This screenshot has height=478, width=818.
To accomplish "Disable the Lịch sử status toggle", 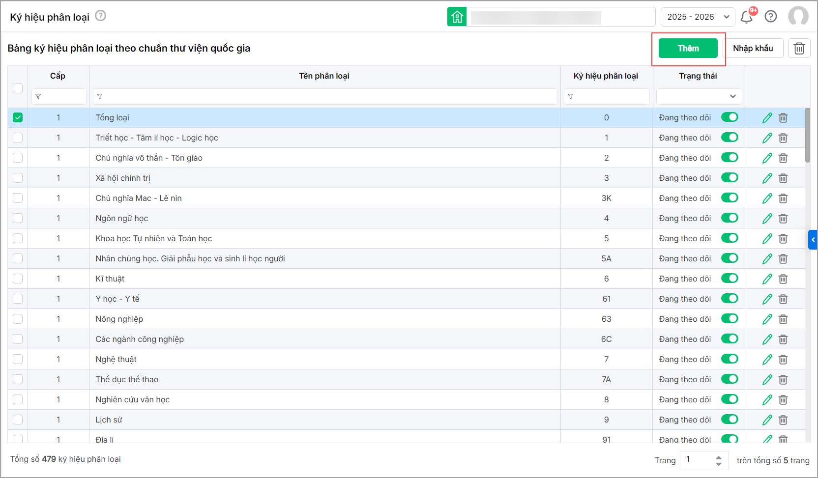I will pyautogui.click(x=730, y=420).
